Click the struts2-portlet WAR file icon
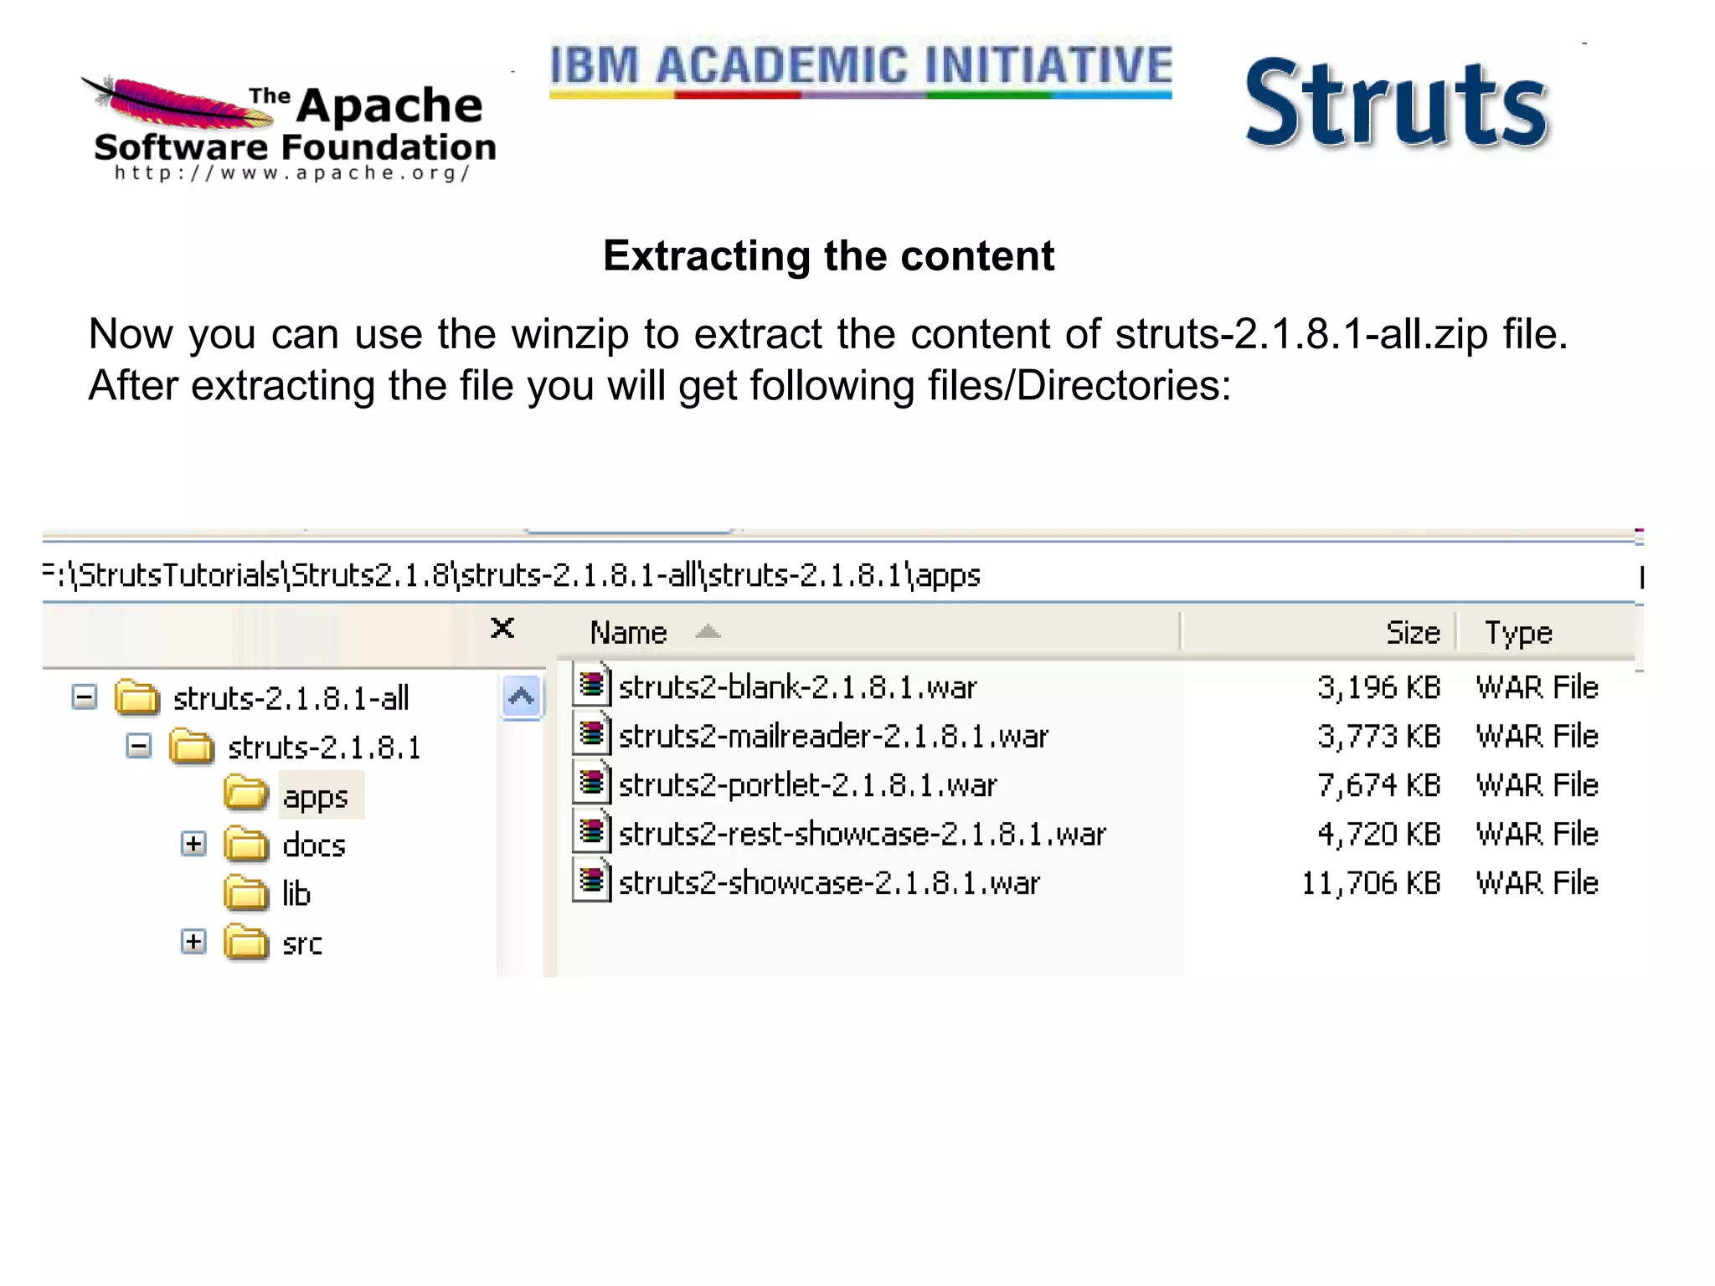 [592, 783]
